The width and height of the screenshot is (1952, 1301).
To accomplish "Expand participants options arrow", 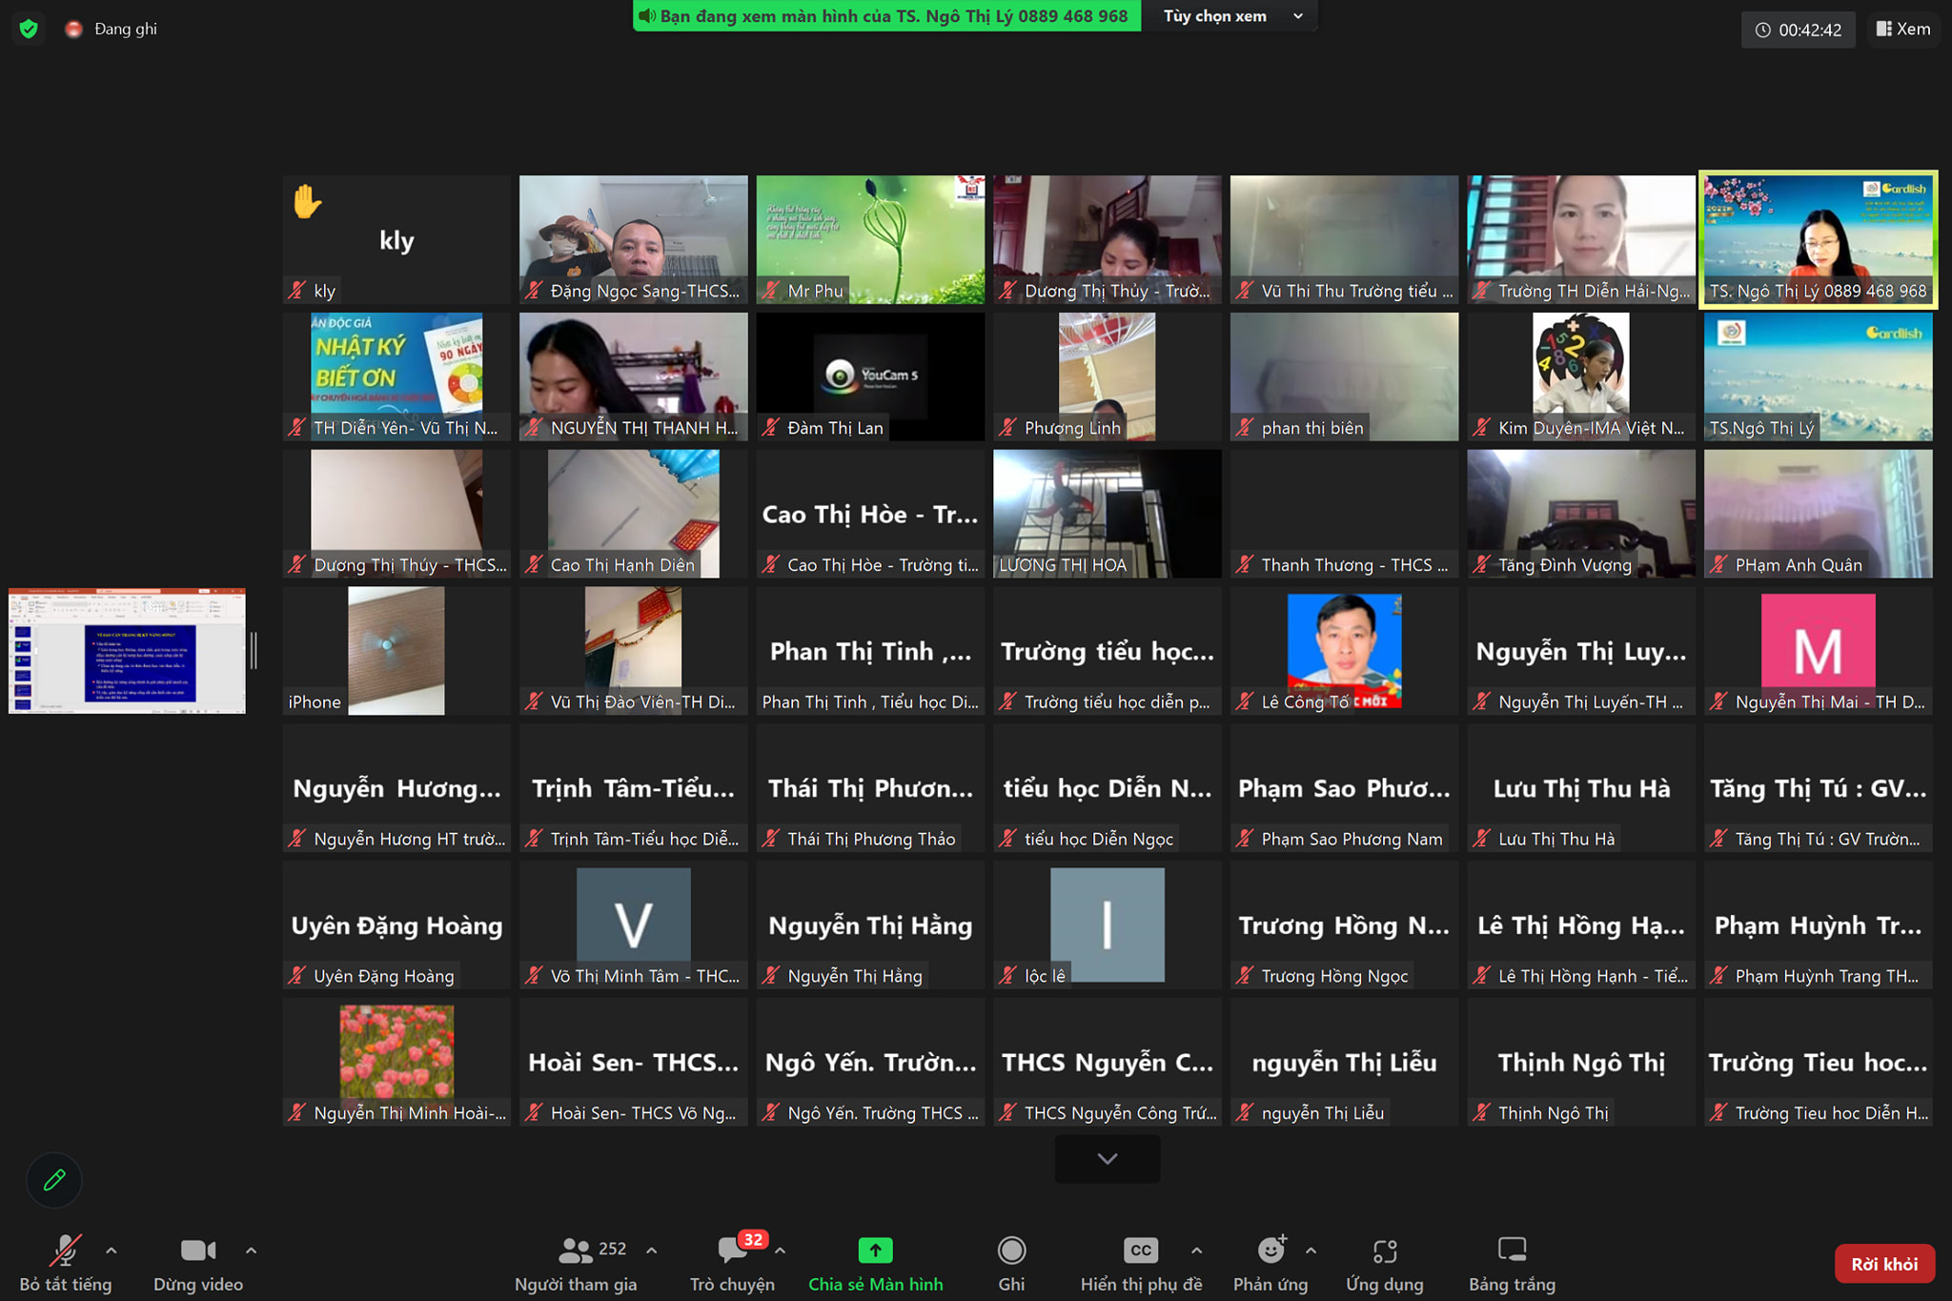I will click(652, 1250).
